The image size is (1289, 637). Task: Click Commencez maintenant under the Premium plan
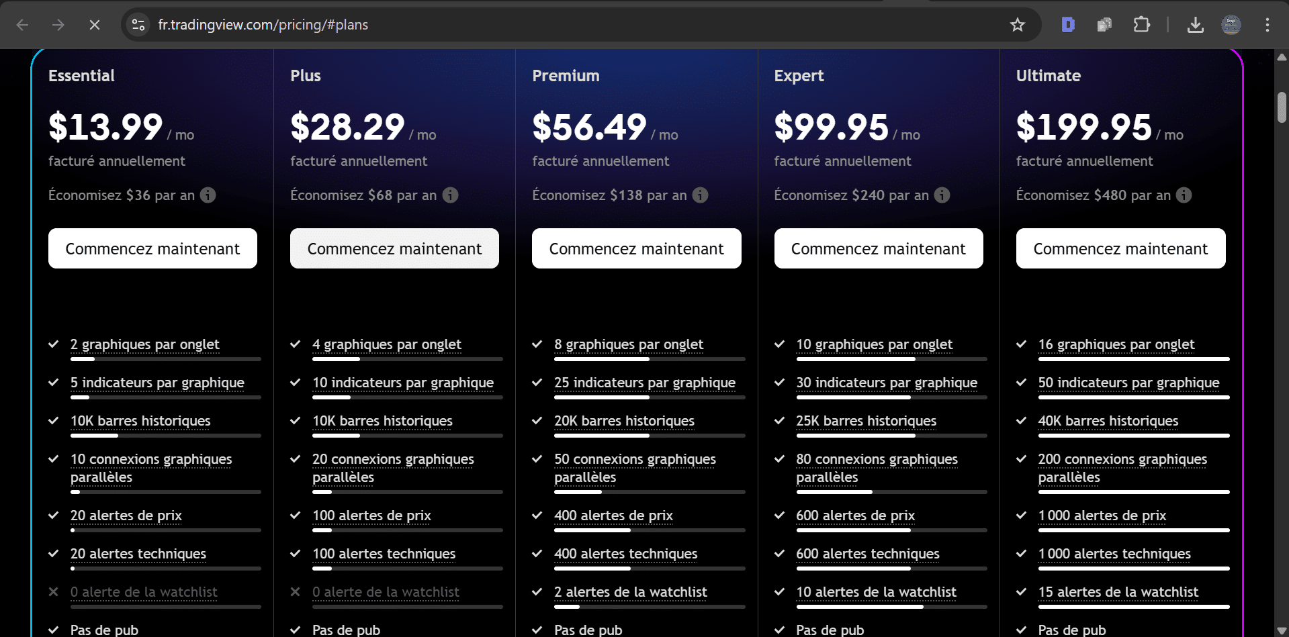(636, 248)
